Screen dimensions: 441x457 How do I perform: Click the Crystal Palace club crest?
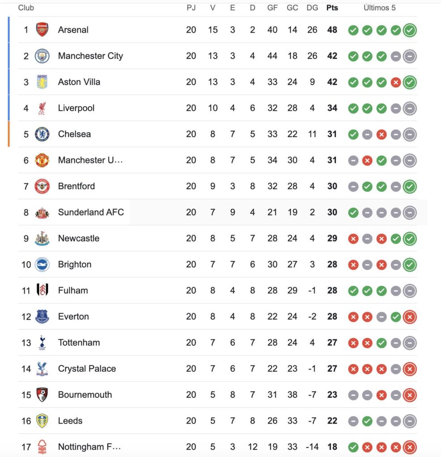[x=42, y=369]
